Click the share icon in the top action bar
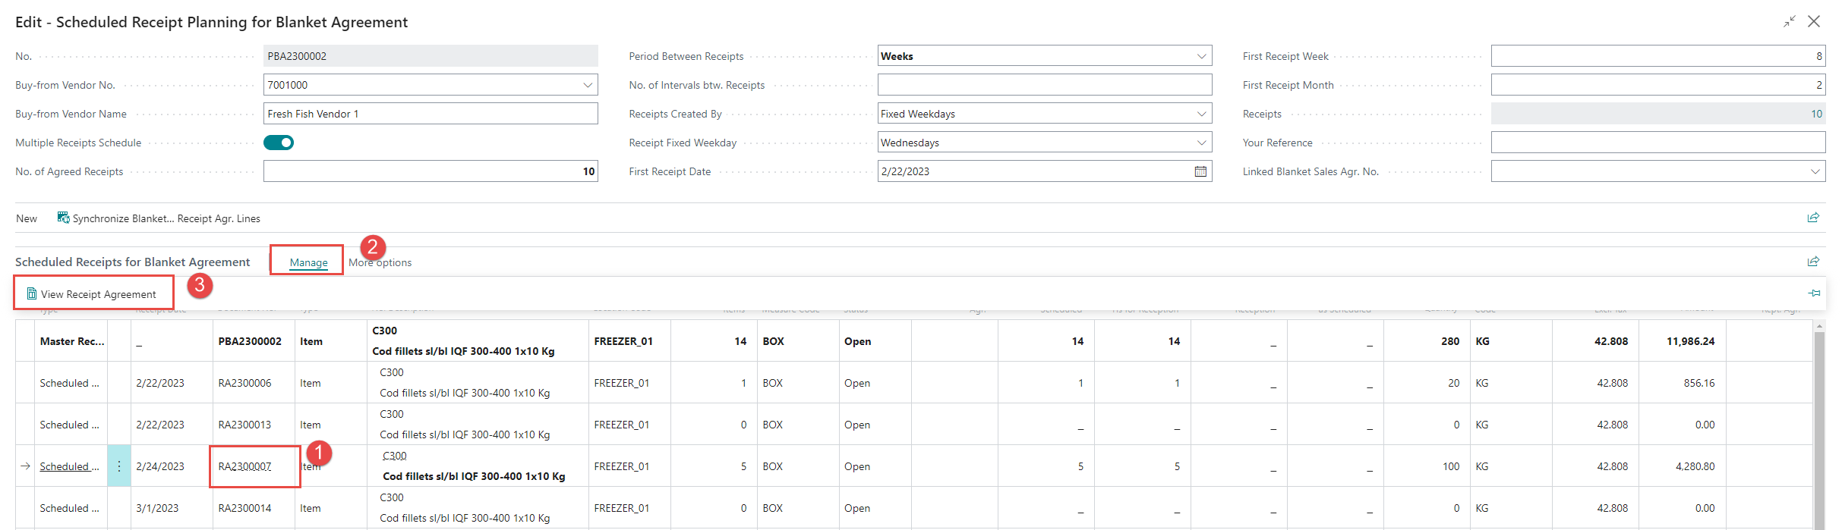The height and width of the screenshot is (530, 1842). (1813, 218)
